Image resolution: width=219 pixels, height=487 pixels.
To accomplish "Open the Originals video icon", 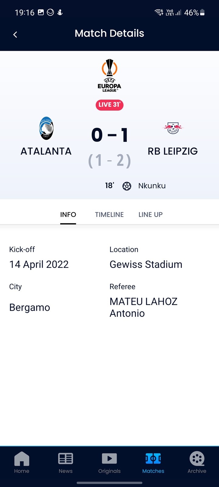I will coord(109,458).
